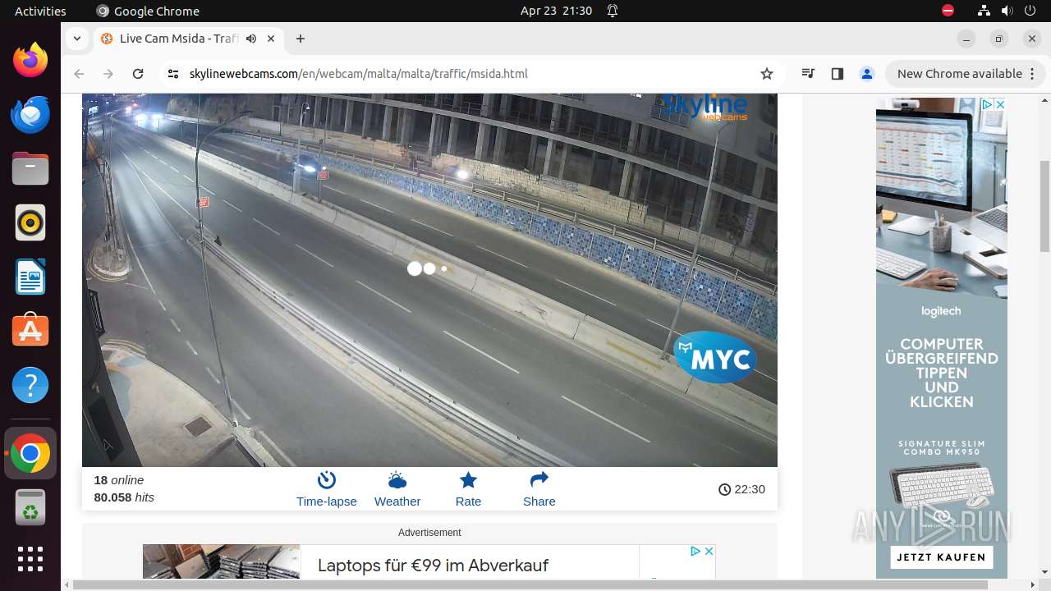1051x591 pixels.
Task: Select the Live Cam Msida tab
Action: tap(179, 39)
